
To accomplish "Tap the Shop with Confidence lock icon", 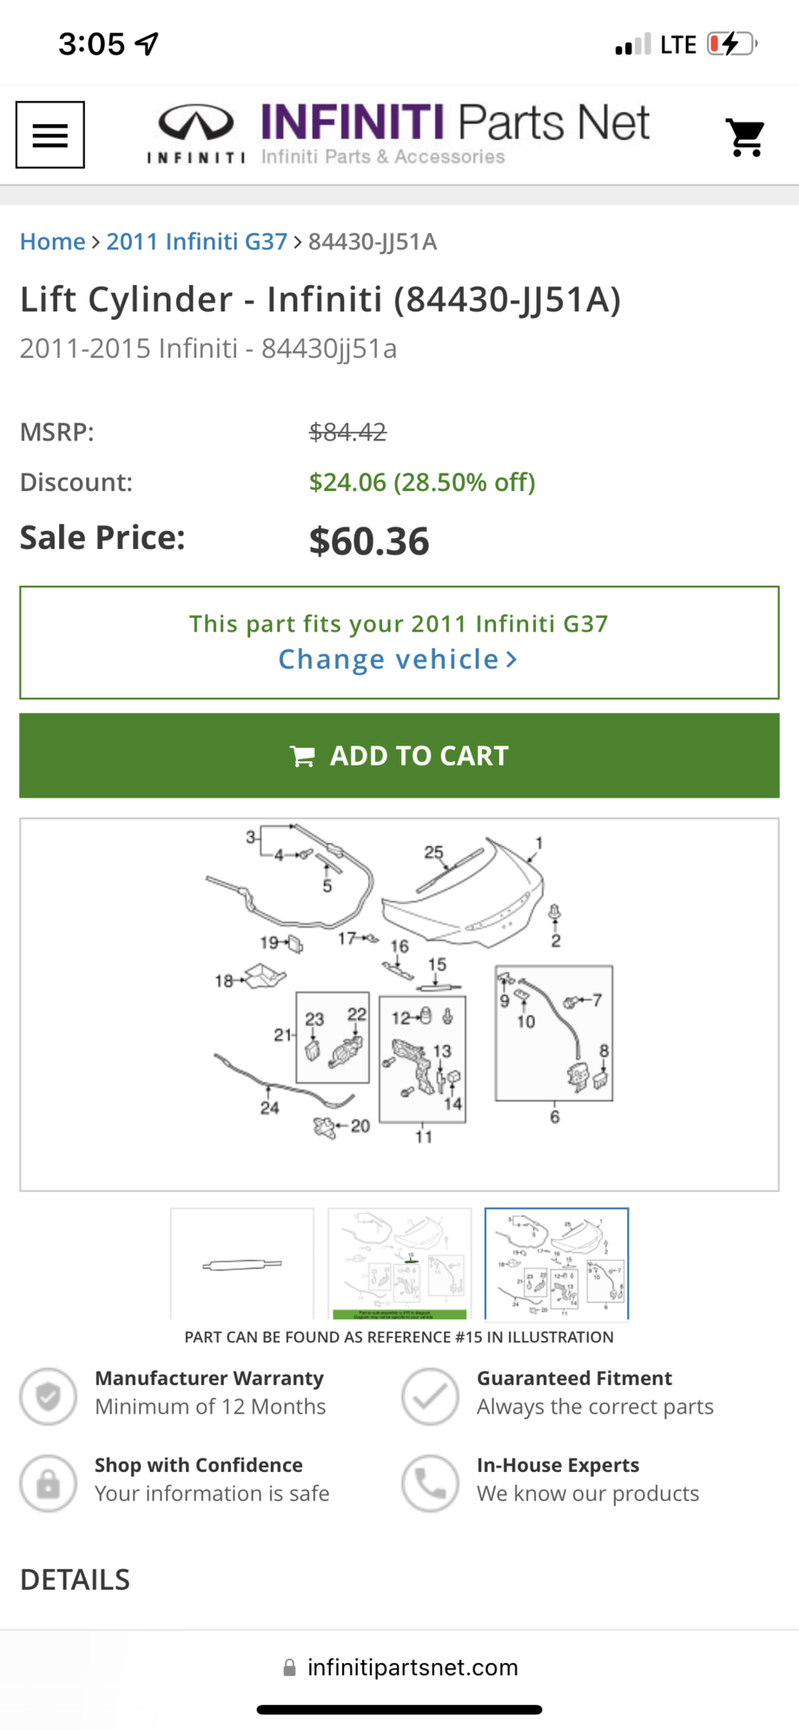I will [x=49, y=1483].
